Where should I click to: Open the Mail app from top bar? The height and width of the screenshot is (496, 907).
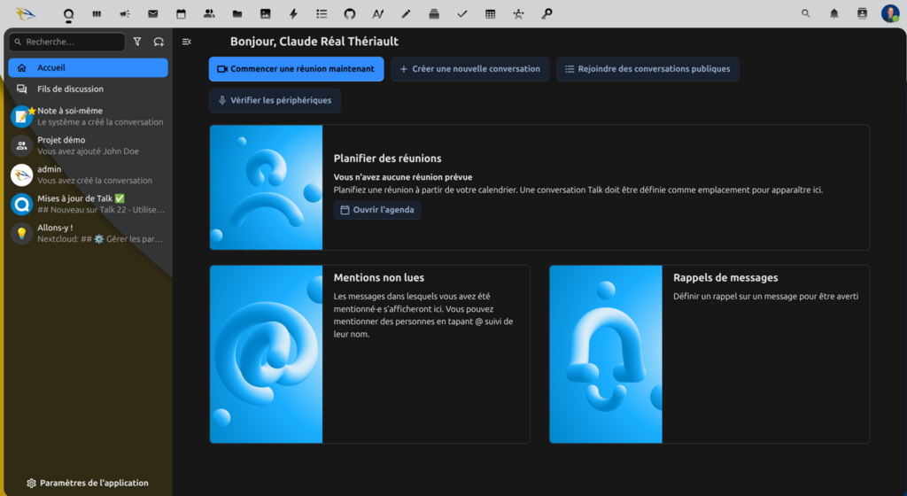point(153,14)
